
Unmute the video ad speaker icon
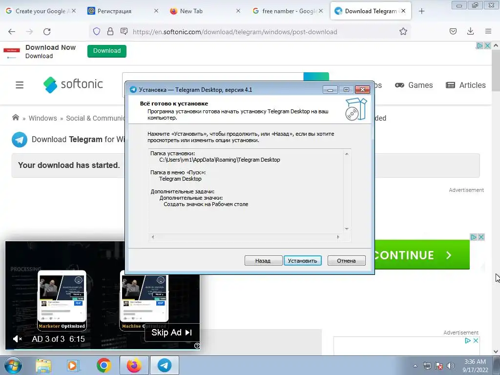17,339
